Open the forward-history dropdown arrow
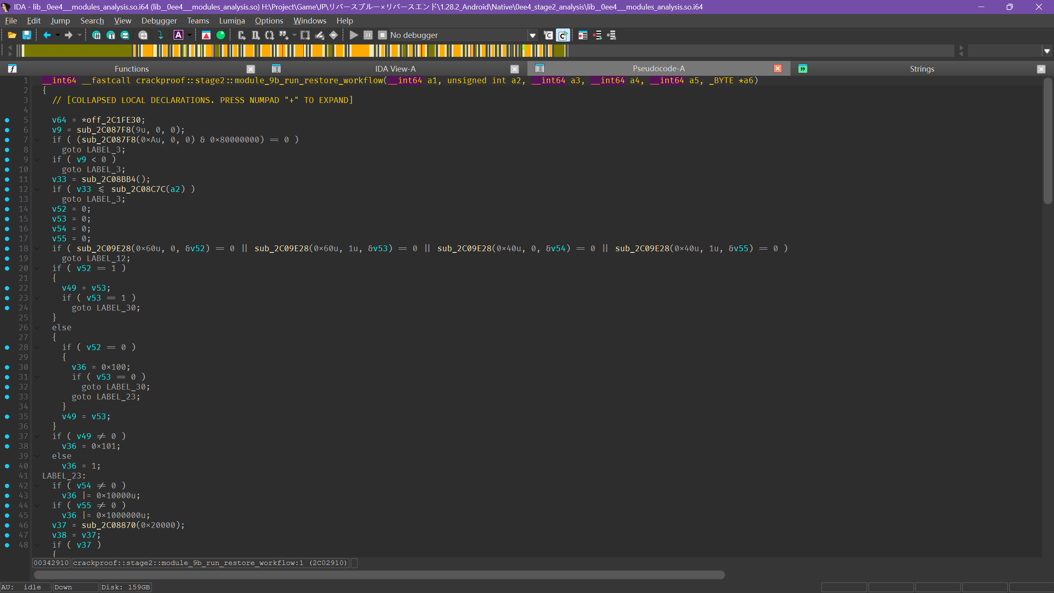 click(x=79, y=35)
